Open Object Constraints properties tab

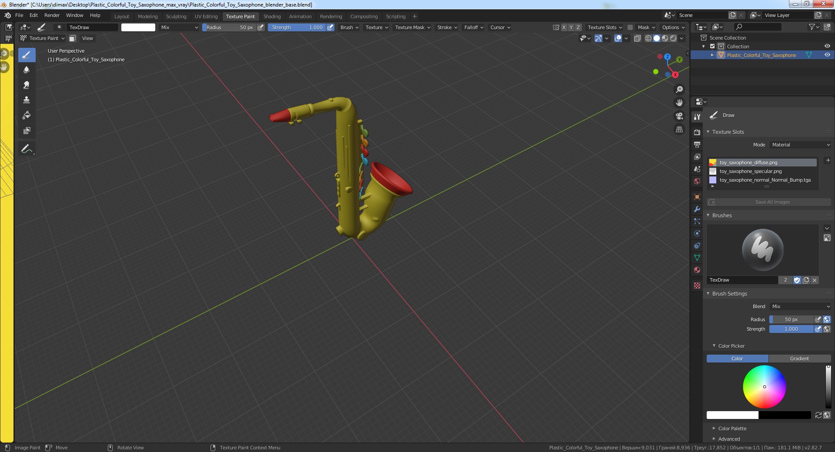click(x=697, y=246)
